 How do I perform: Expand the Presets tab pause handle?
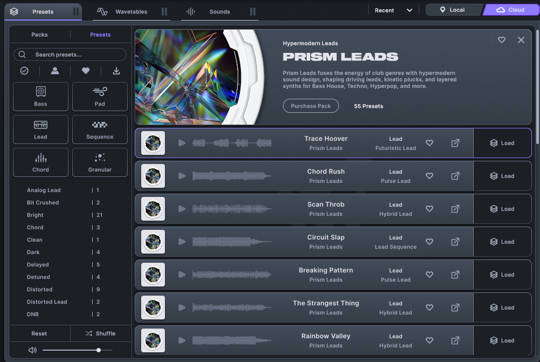coord(76,11)
